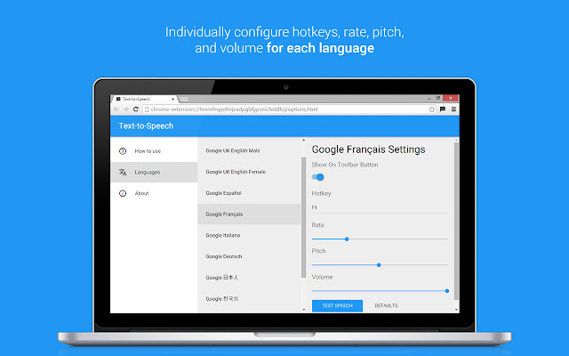Click the language list scroll down arrow

coord(304,310)
